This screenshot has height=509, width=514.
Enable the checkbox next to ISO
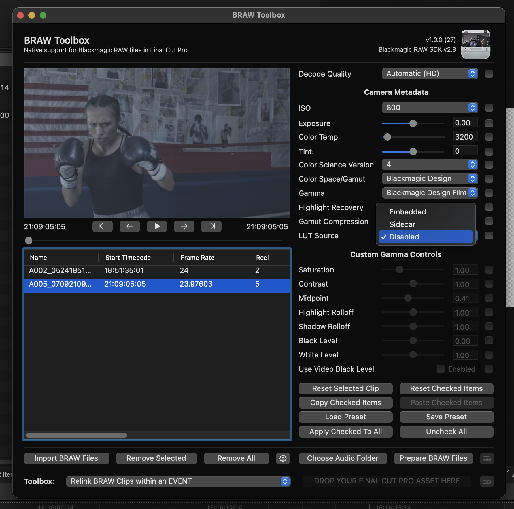489,108
